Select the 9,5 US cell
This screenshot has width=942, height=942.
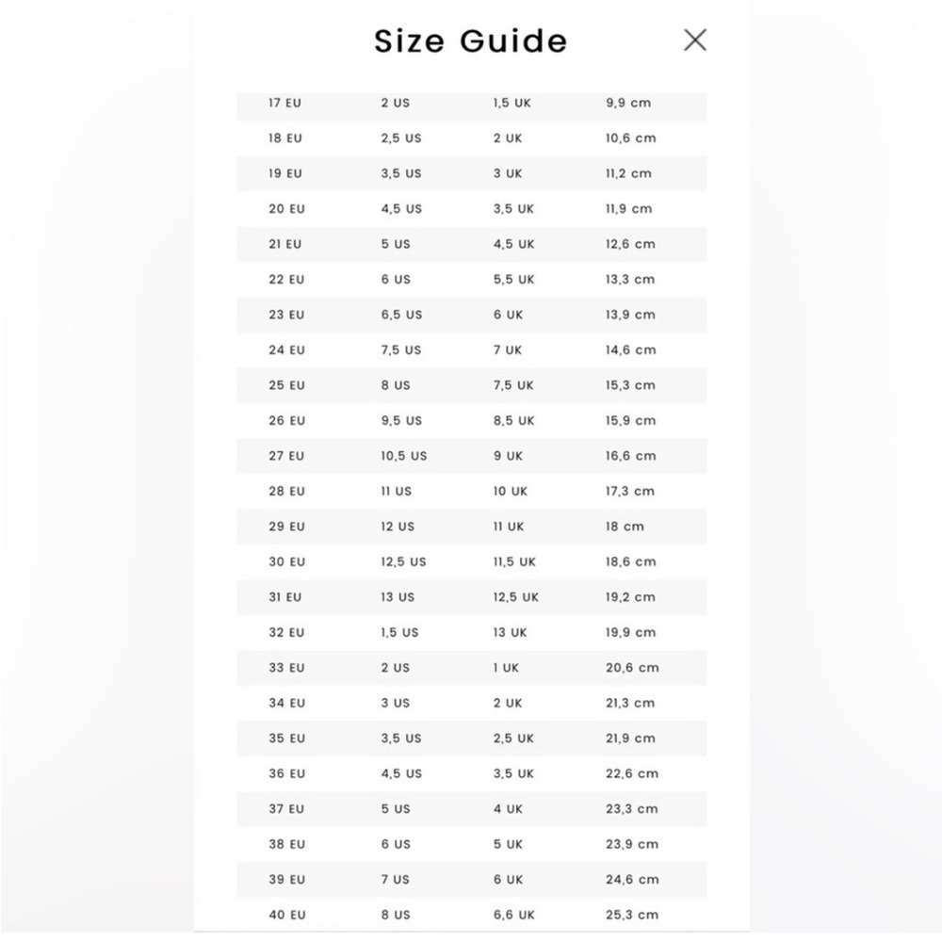tap(401, 421)
